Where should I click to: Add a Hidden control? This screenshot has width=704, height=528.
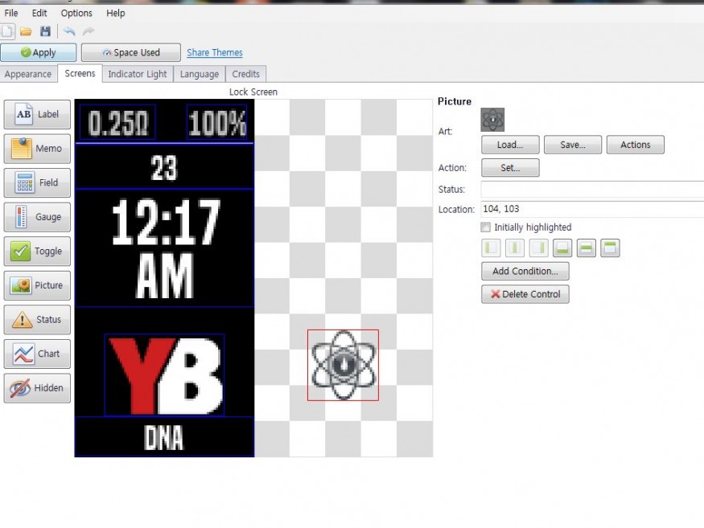37,388
